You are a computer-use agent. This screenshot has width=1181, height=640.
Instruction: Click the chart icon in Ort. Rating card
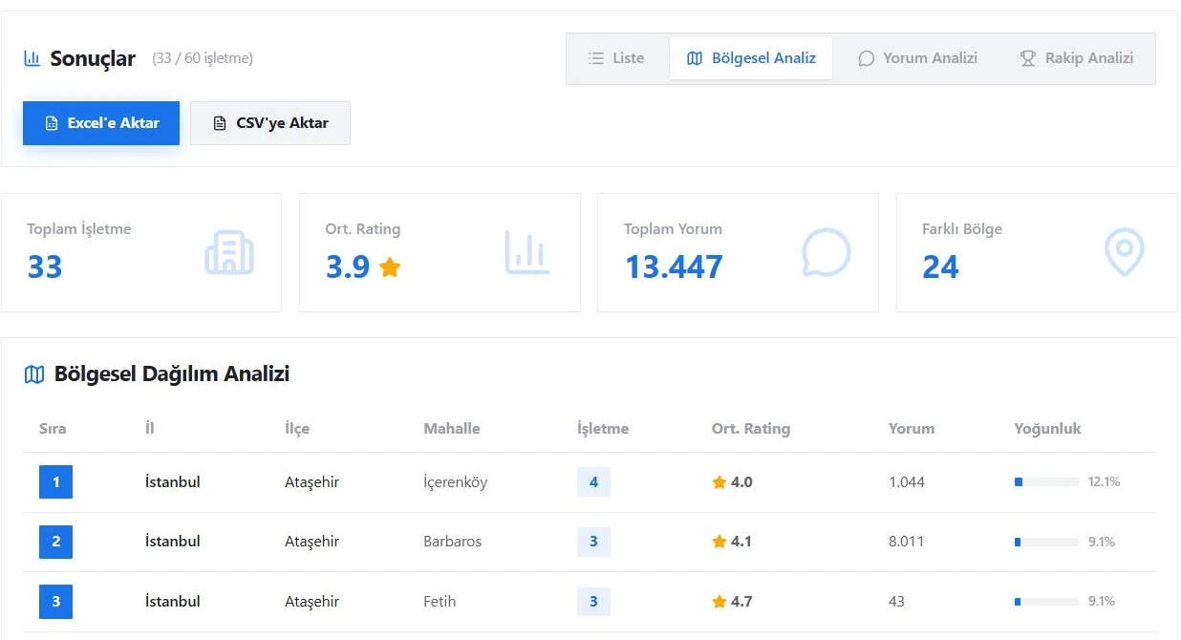coord(527,253)
